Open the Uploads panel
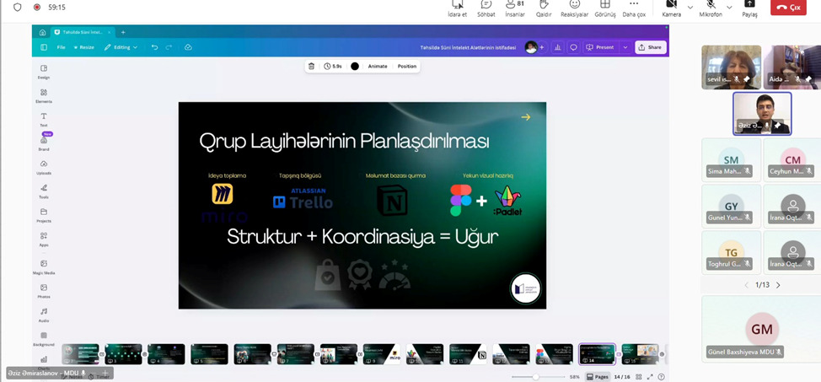821x382 pixels. pos(44,166)
